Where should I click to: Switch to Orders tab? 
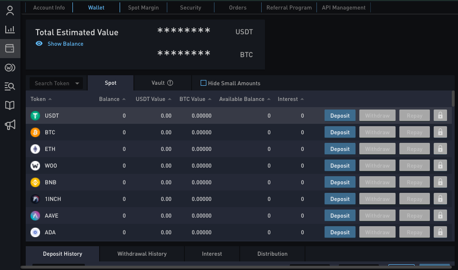238,8
